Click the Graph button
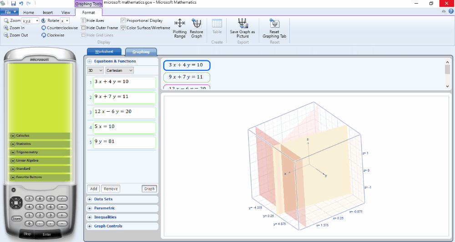The width and height of the screenshot is (455, 242). click(x=149, y=189)
